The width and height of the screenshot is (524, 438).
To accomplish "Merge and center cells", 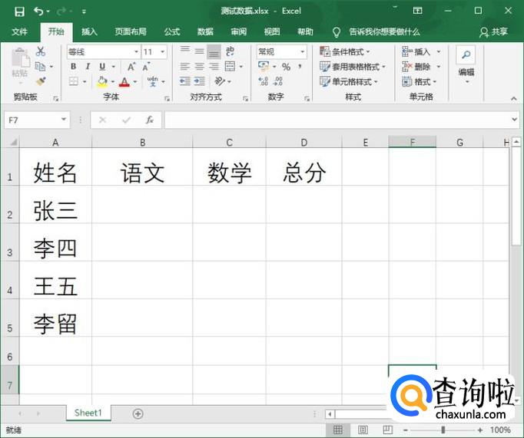I will 230,67.
